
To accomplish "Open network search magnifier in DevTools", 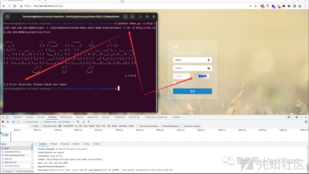I will tap(18, 122).
